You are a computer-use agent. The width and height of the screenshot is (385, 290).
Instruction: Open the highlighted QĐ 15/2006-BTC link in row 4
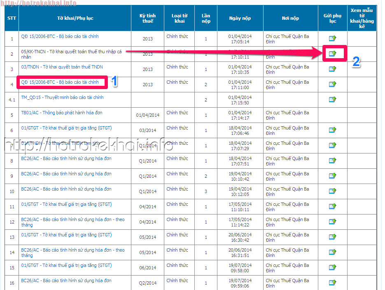click(60, 82)
